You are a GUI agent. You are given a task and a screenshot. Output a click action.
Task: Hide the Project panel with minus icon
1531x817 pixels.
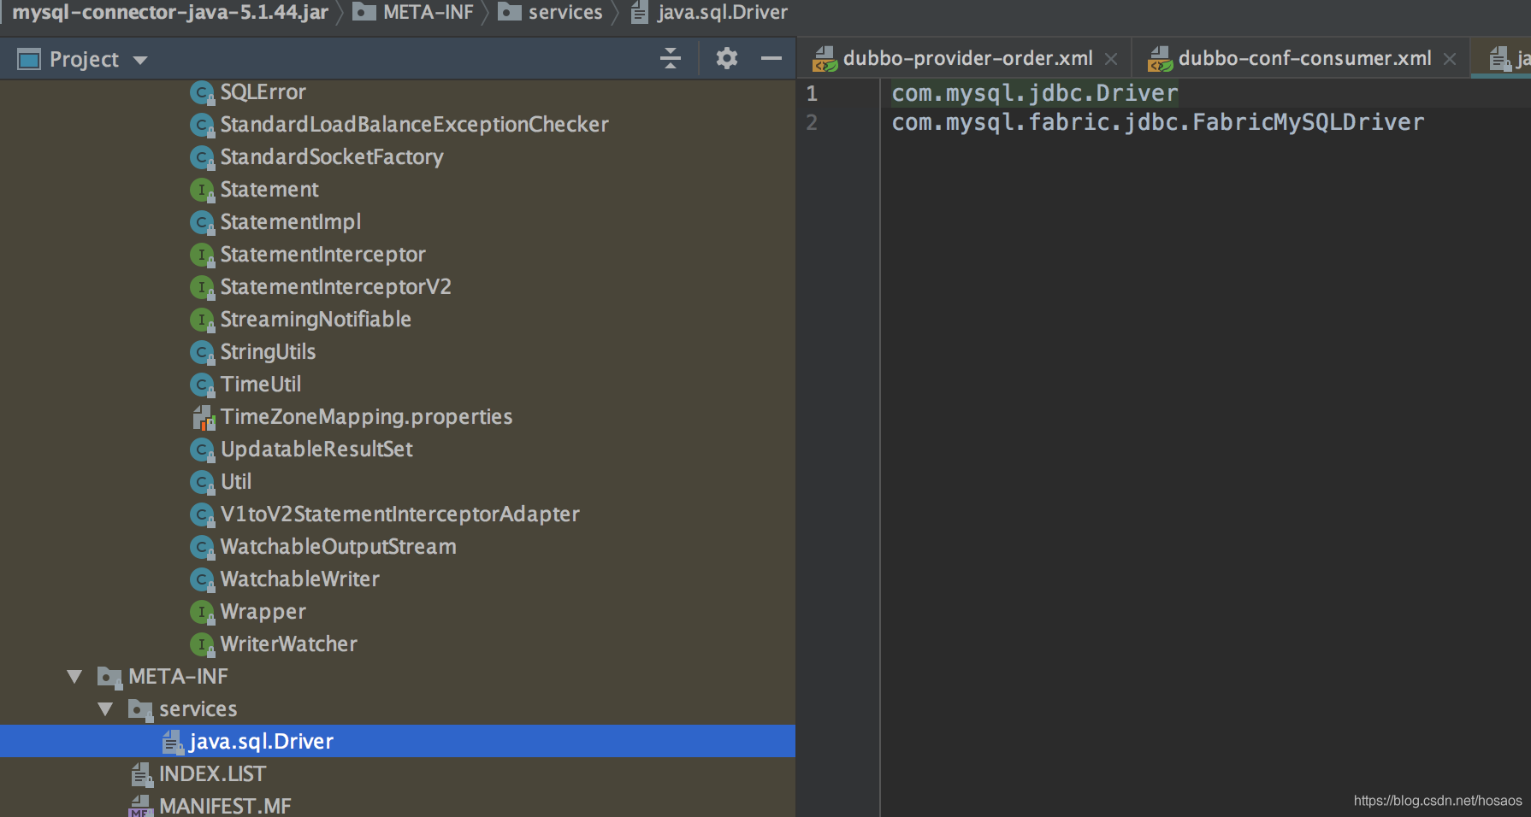tap(771, 58)
